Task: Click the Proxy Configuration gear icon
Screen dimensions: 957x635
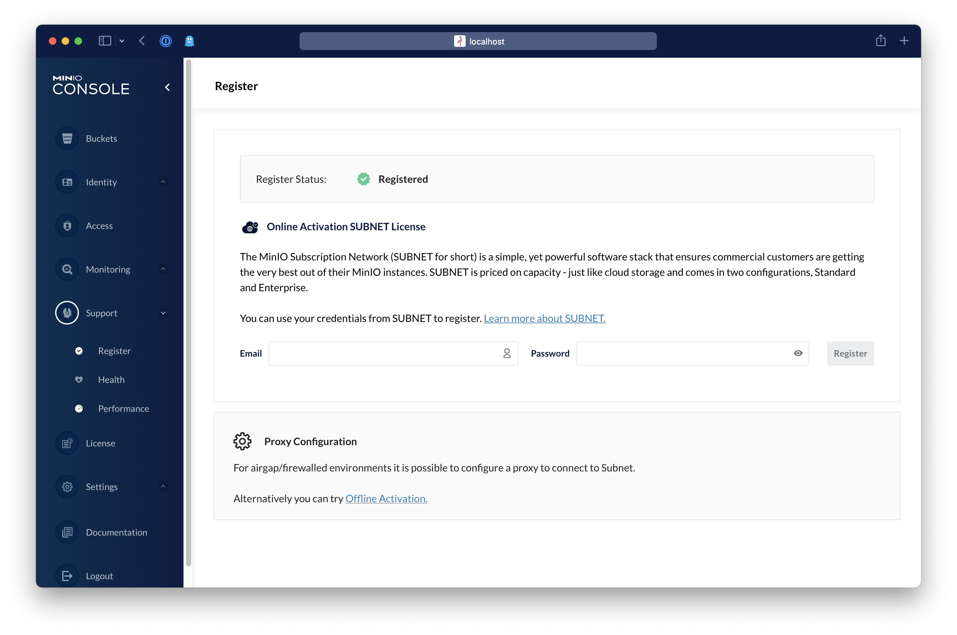Action: tap(242, 441)
